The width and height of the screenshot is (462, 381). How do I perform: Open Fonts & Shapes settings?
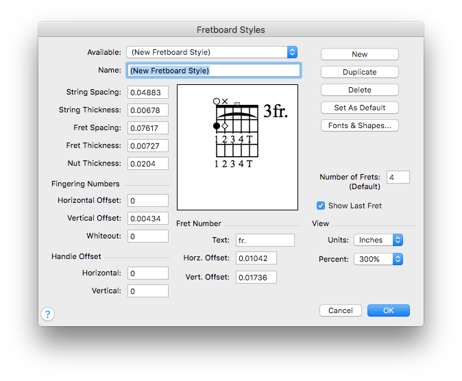359,125
